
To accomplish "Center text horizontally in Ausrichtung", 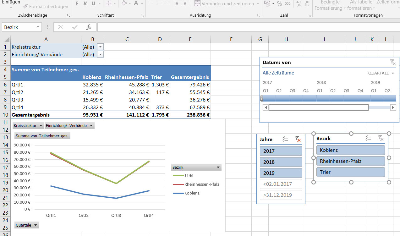I will (159, 4).
